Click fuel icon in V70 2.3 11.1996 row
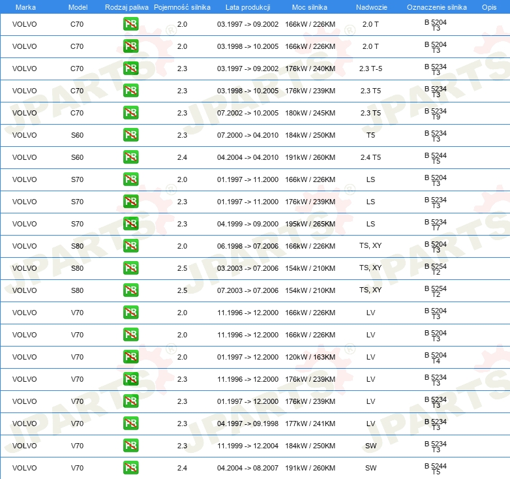Viewport: 510px width, 479px height. (x=130, y=379)
